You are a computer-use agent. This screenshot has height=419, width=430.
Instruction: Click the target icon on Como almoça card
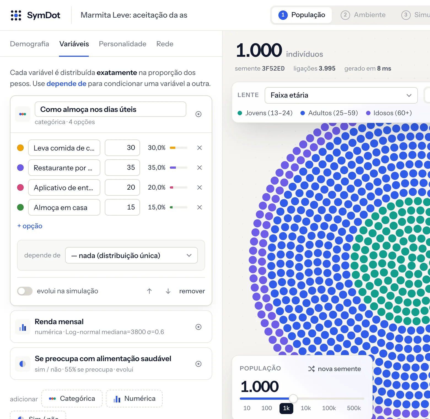point(198,114)
